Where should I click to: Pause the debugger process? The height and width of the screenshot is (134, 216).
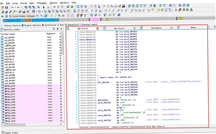click(6, 16)
